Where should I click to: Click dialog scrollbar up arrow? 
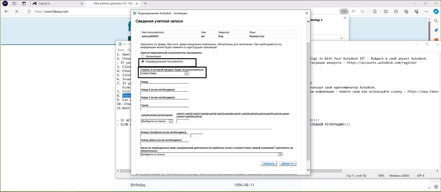[308, 21]
